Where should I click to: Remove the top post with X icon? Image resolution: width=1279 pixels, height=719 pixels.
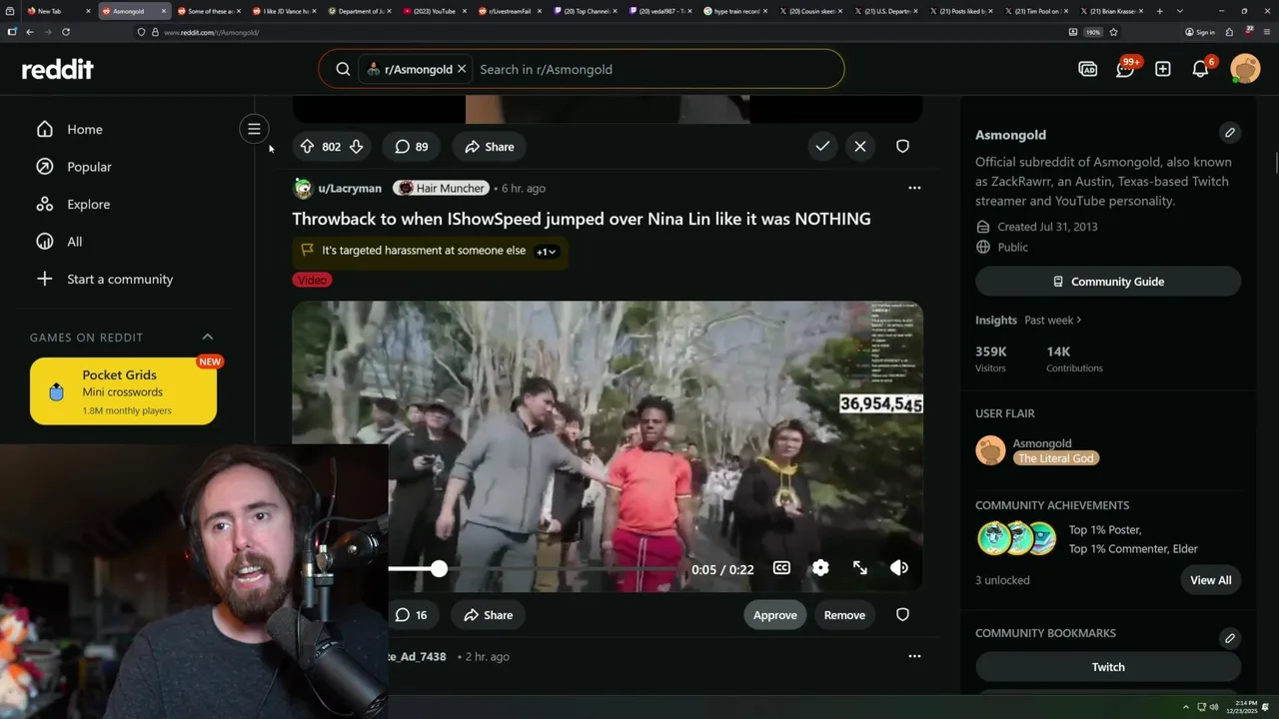click(x=860, y=146)
